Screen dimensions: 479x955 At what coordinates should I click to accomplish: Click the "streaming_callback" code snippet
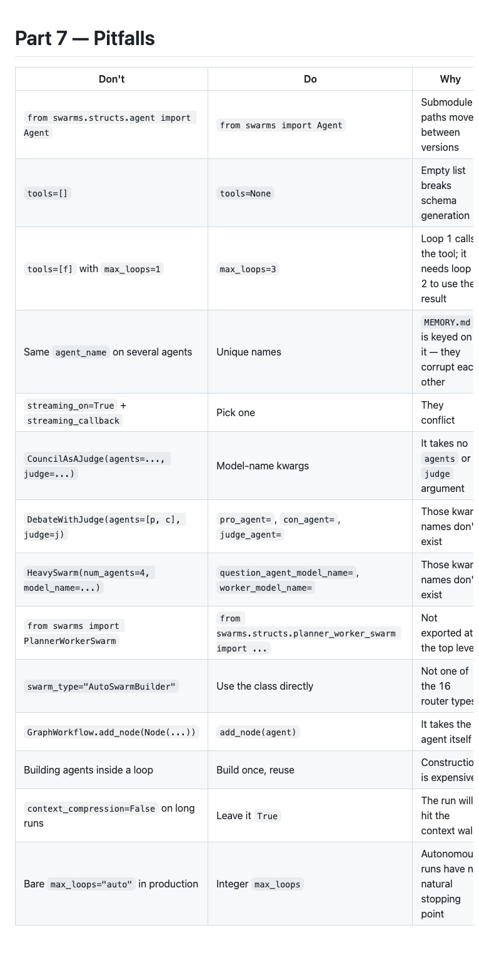[x=73, y=421]
